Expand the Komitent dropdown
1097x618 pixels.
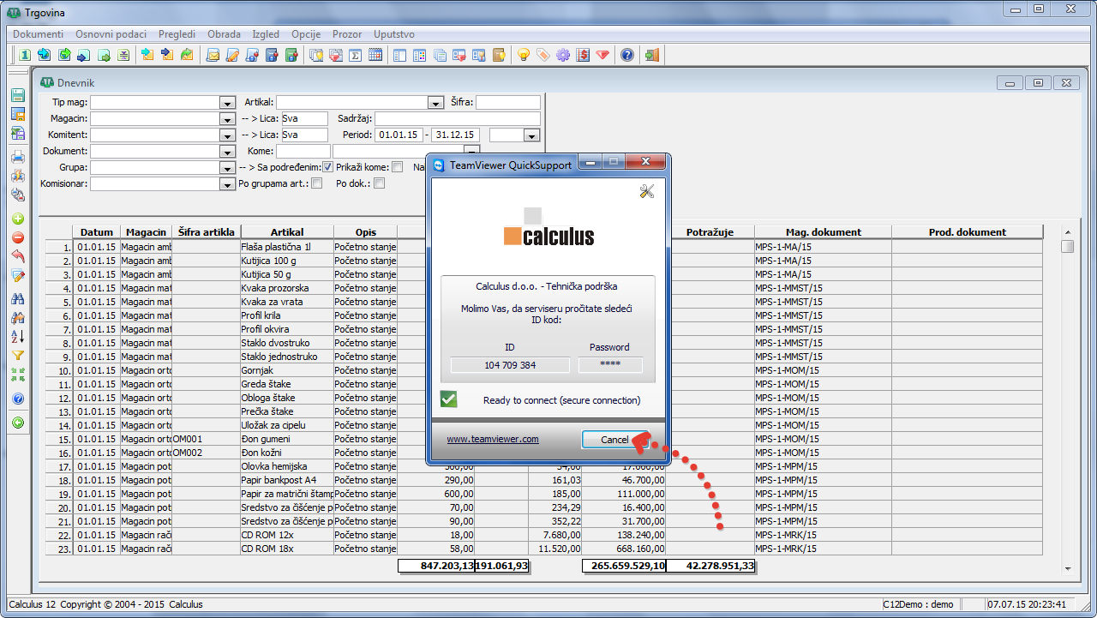pyautogui.click(x=227, y=135)
